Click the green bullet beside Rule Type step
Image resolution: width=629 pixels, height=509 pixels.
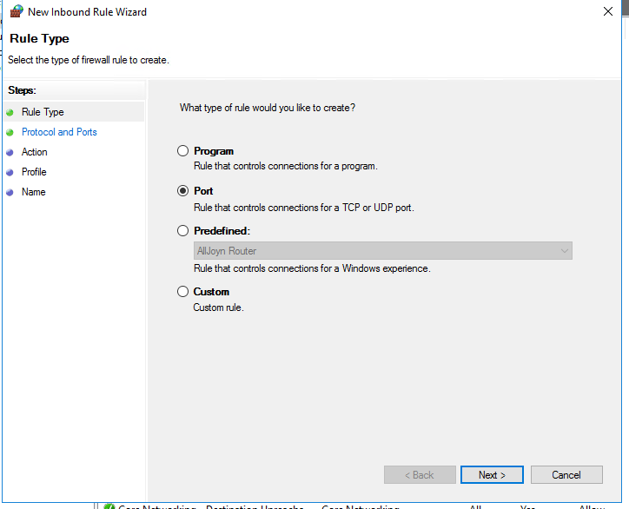(x=10, y=112)
